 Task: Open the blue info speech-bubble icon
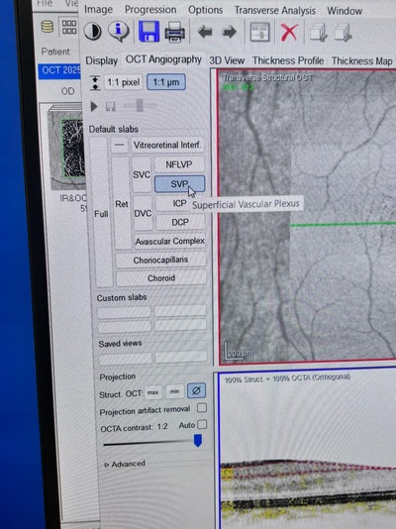pos(119,31)
